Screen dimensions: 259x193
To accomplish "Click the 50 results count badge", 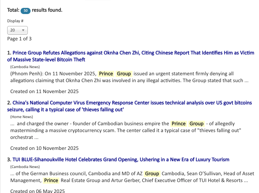I will (x=25, y=11).
